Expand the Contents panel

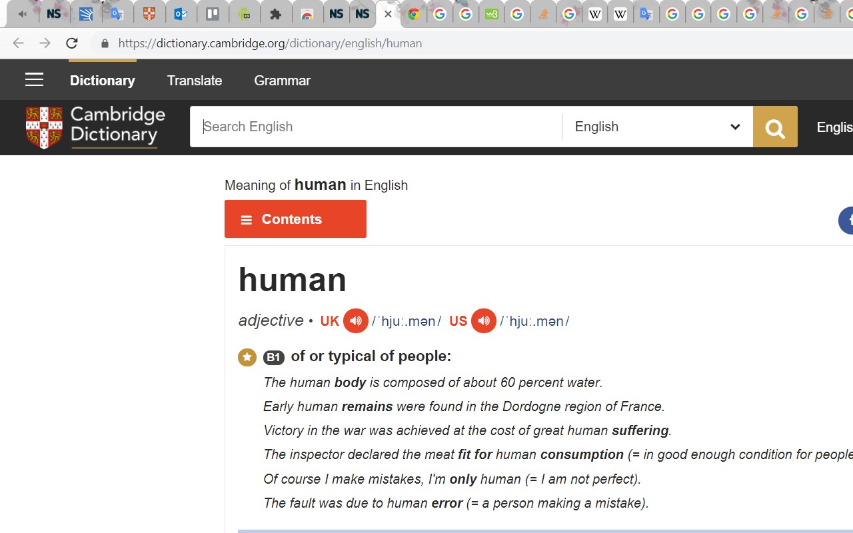[x=295, y=219]
